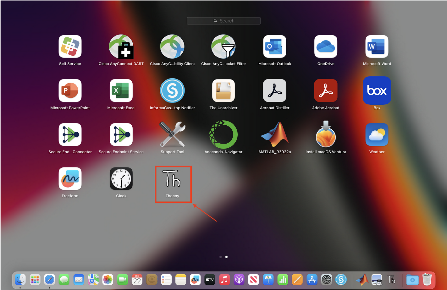Open MATLAB_R2022a in the Launchpad grid

pyautogui.click(x=275, y=134)
